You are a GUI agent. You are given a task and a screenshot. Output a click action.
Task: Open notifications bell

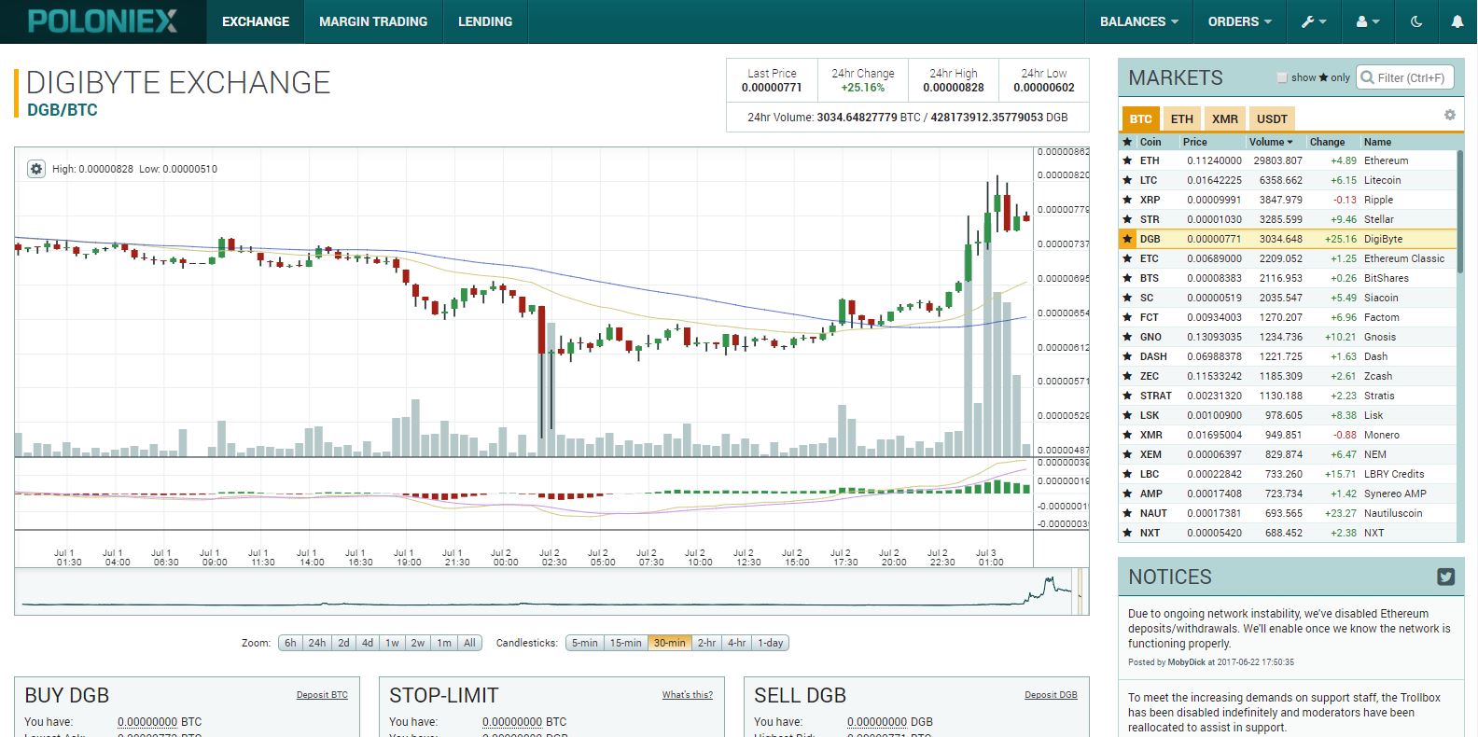point(1457,21)
